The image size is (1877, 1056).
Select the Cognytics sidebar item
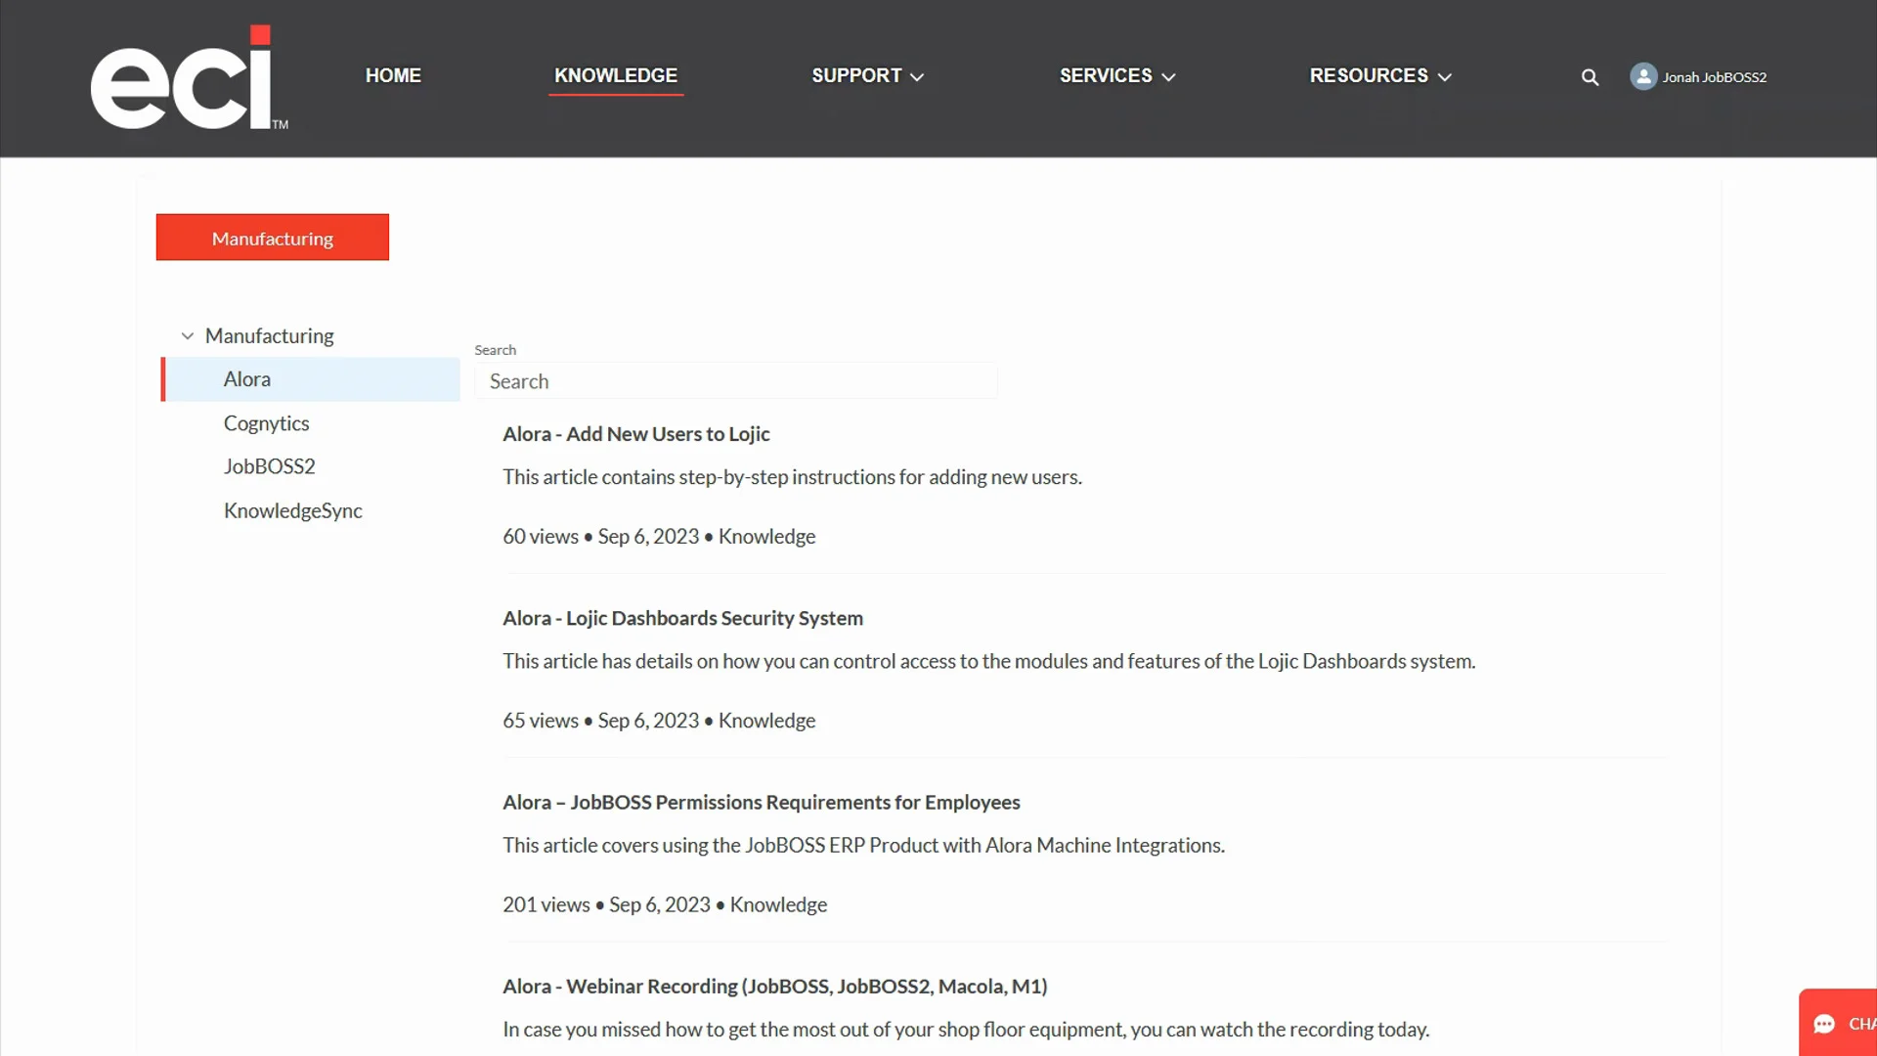267,423
